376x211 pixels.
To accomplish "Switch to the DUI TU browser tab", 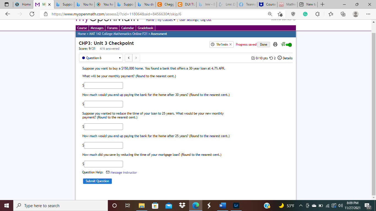I will pos(186,4).
